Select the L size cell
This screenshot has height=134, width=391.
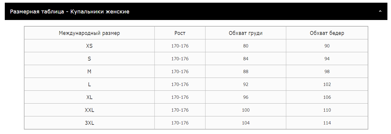(89, 84)
